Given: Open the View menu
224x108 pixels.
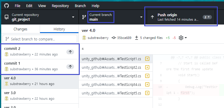Looking at the screenshot, I should pyautogui.click(x=42, y=6).
